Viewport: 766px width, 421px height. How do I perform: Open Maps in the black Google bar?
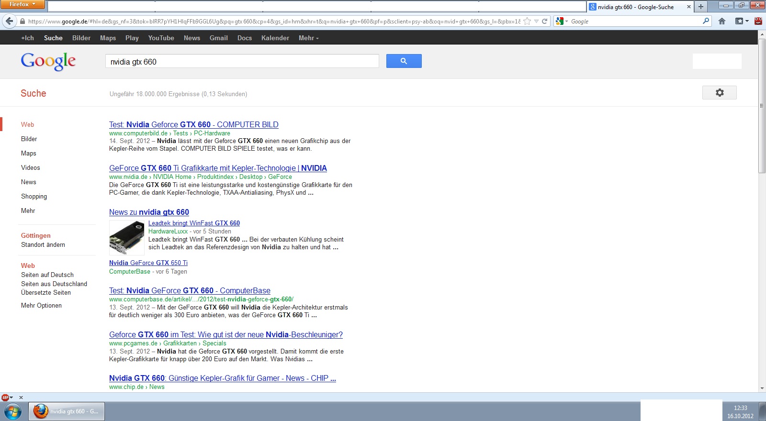(x=108, y=38)
